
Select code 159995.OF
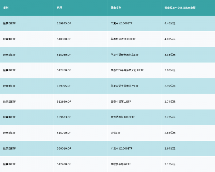[x=64, y=86]
